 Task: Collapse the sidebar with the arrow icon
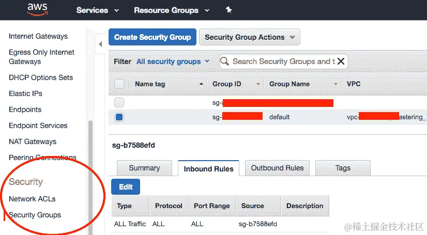100,44
